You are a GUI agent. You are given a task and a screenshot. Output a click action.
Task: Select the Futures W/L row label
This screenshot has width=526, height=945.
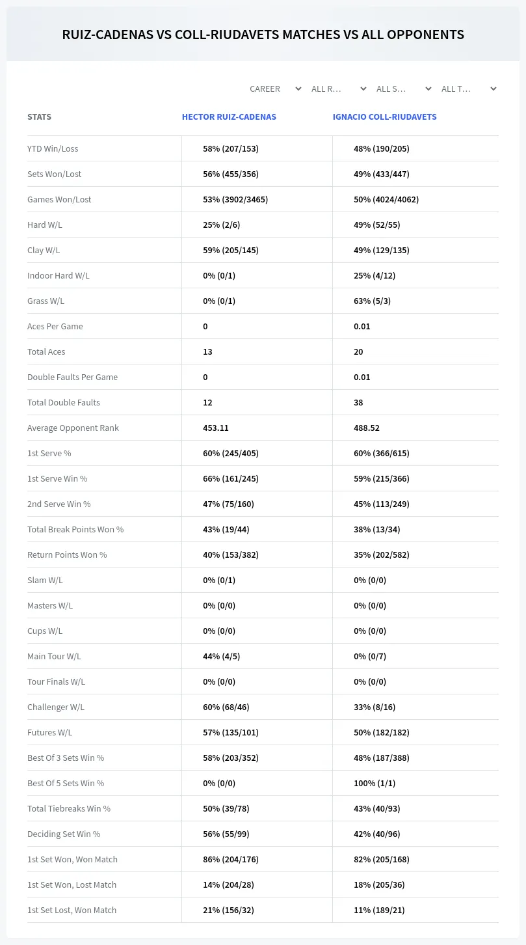coord(49,733)
